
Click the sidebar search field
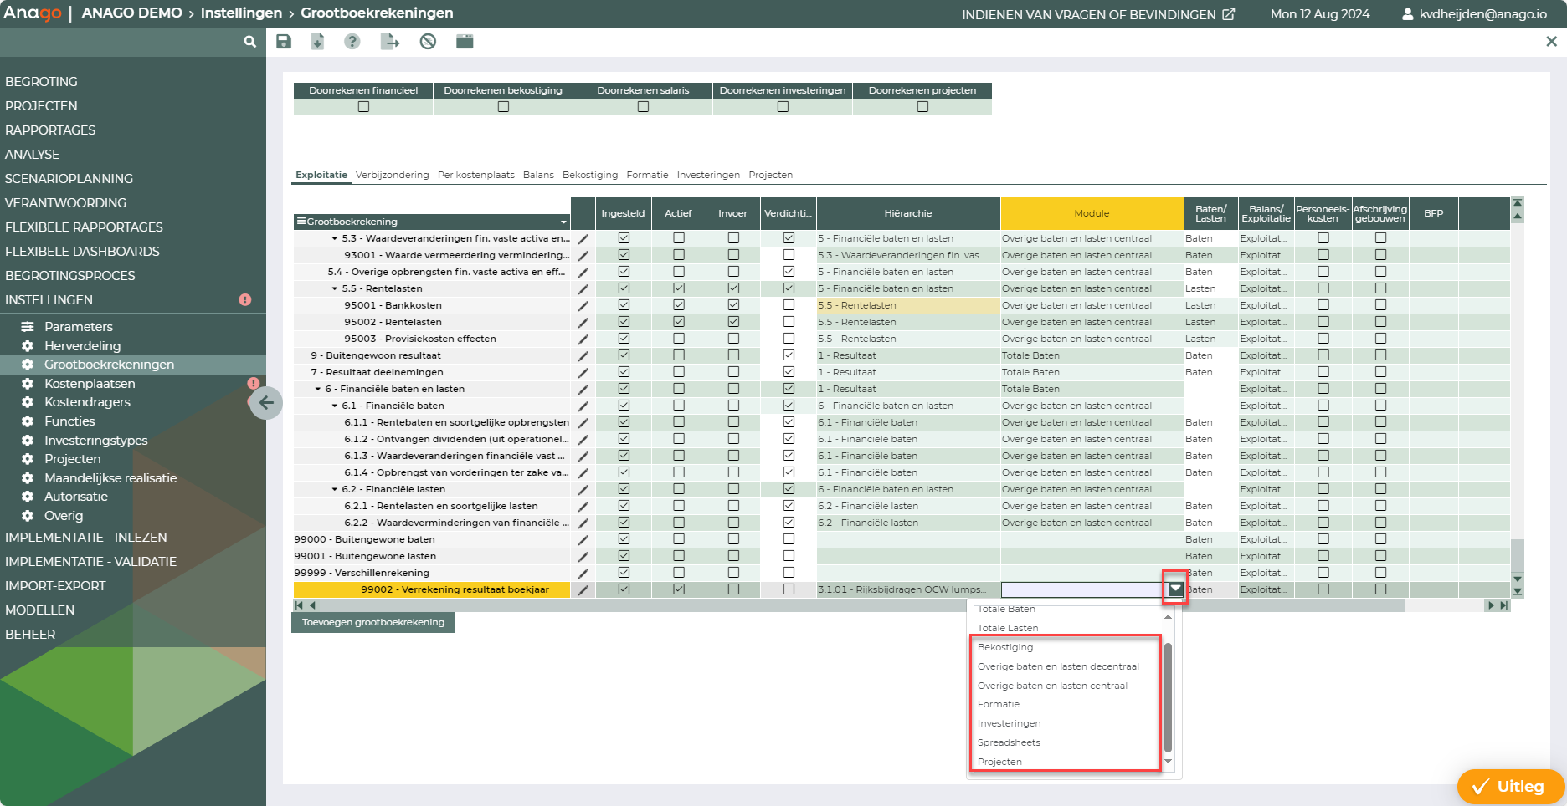click(x=121, y=41)
